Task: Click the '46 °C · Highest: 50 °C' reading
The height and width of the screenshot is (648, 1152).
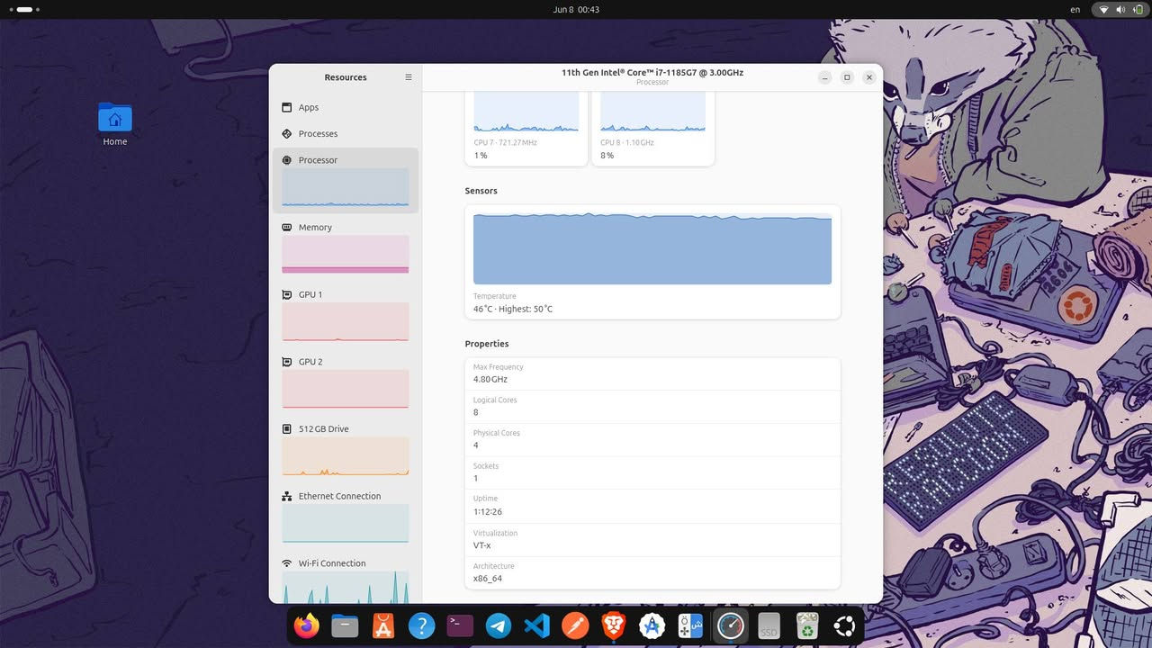Action: tap(513, 309)
